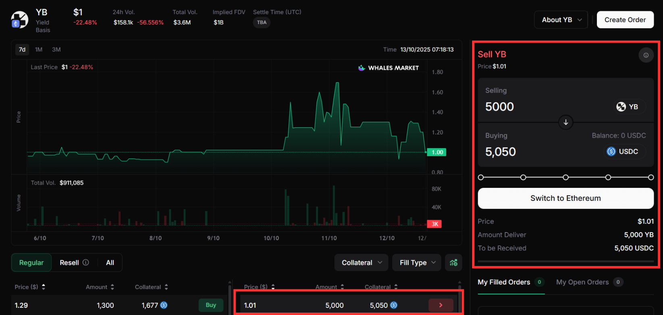Click the YB token icon in Selling field

coord(621,107)
